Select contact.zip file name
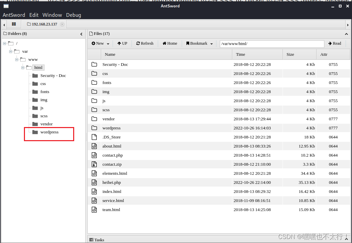Viewport: 352px width, 243px height. (x=112, y=164)
